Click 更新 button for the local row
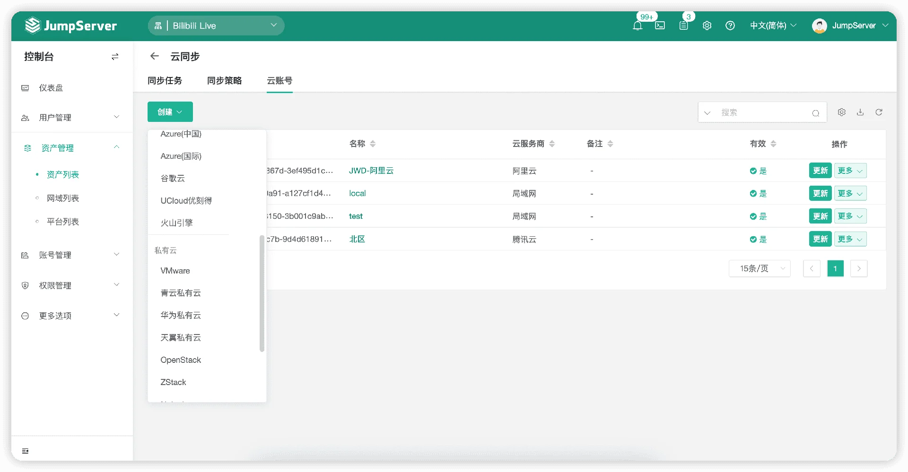 coord(820,193)
